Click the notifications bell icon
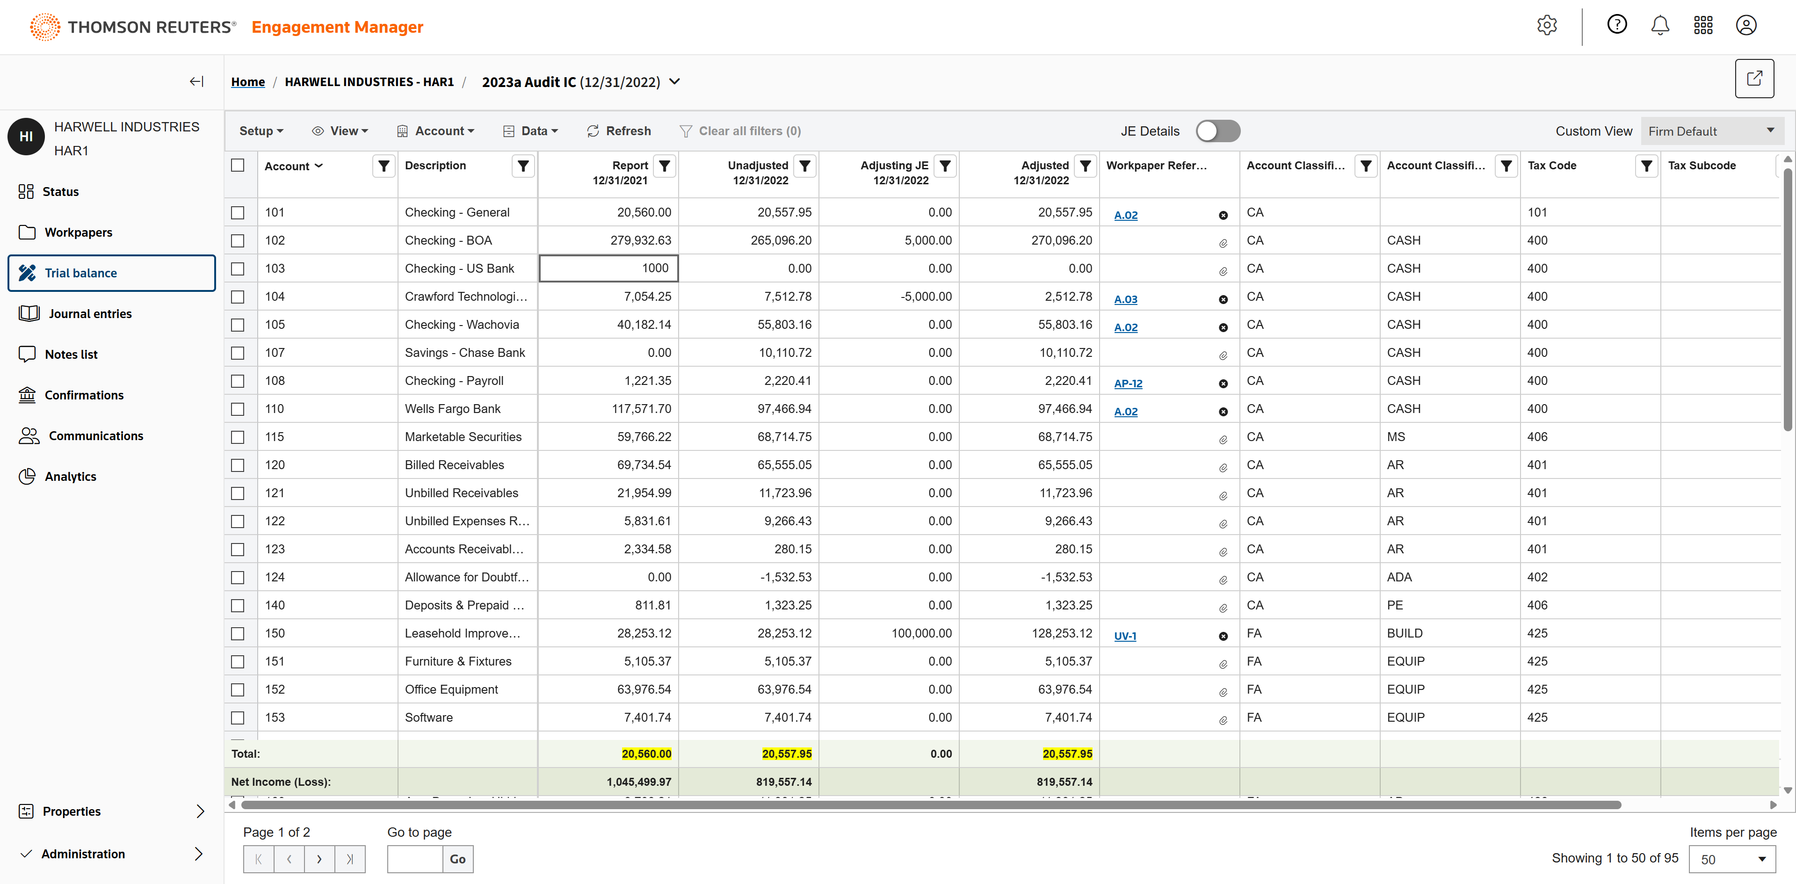 (1660, 26)
